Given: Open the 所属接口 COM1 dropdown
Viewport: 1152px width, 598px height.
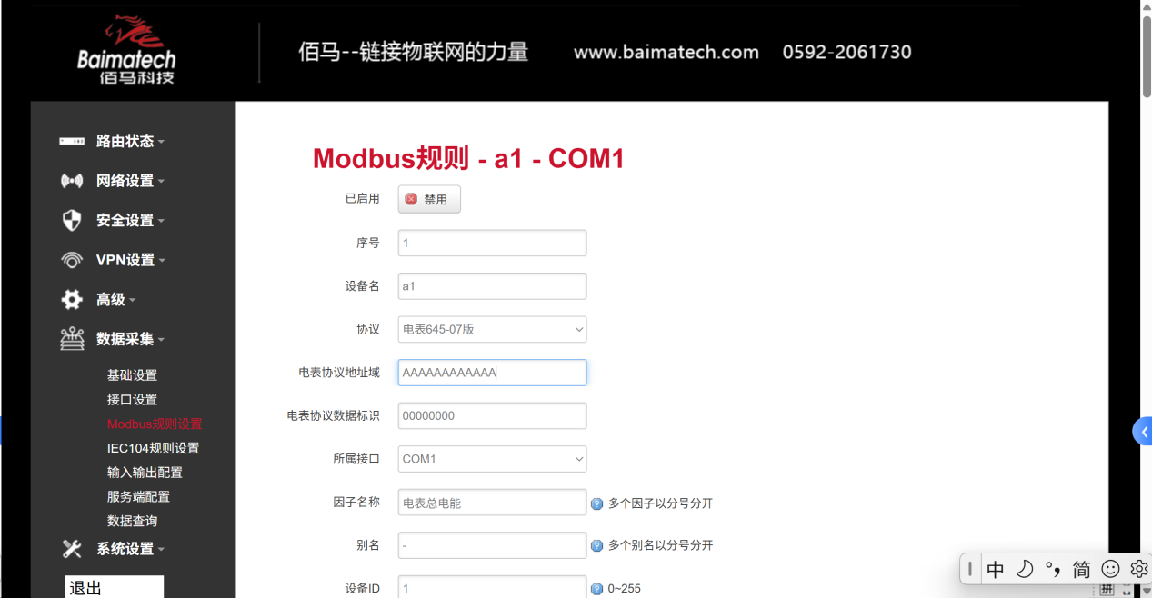Looking at the screenshot, I should 491,459.
